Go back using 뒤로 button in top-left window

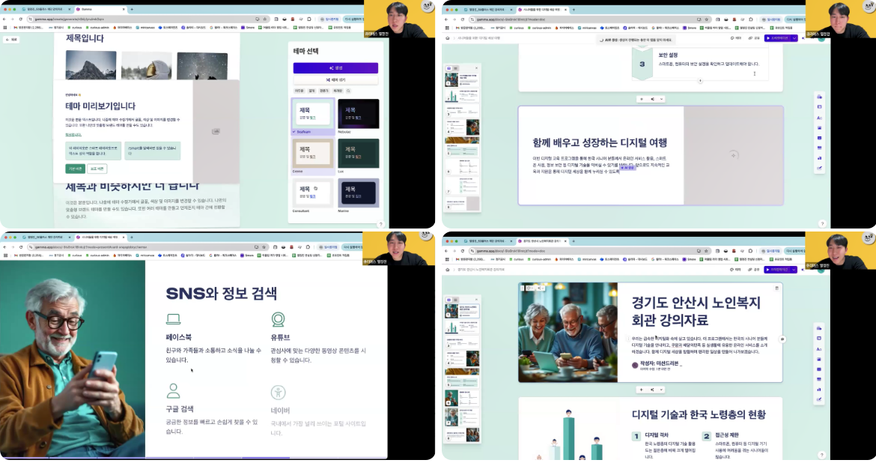(11, 40)
